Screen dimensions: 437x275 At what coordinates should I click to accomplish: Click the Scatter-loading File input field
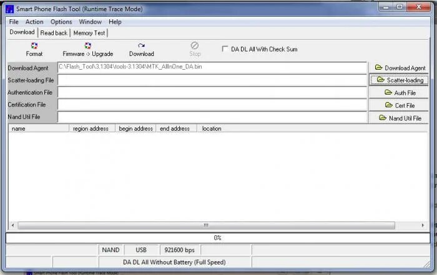pos(212,80)
